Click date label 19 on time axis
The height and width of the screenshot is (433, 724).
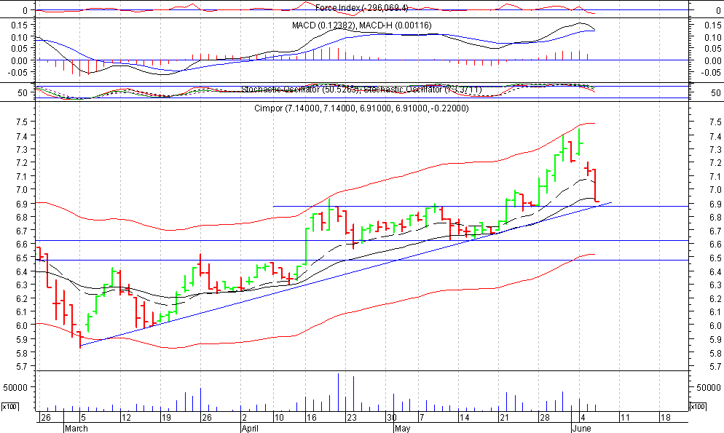click(x=166, y=417)
